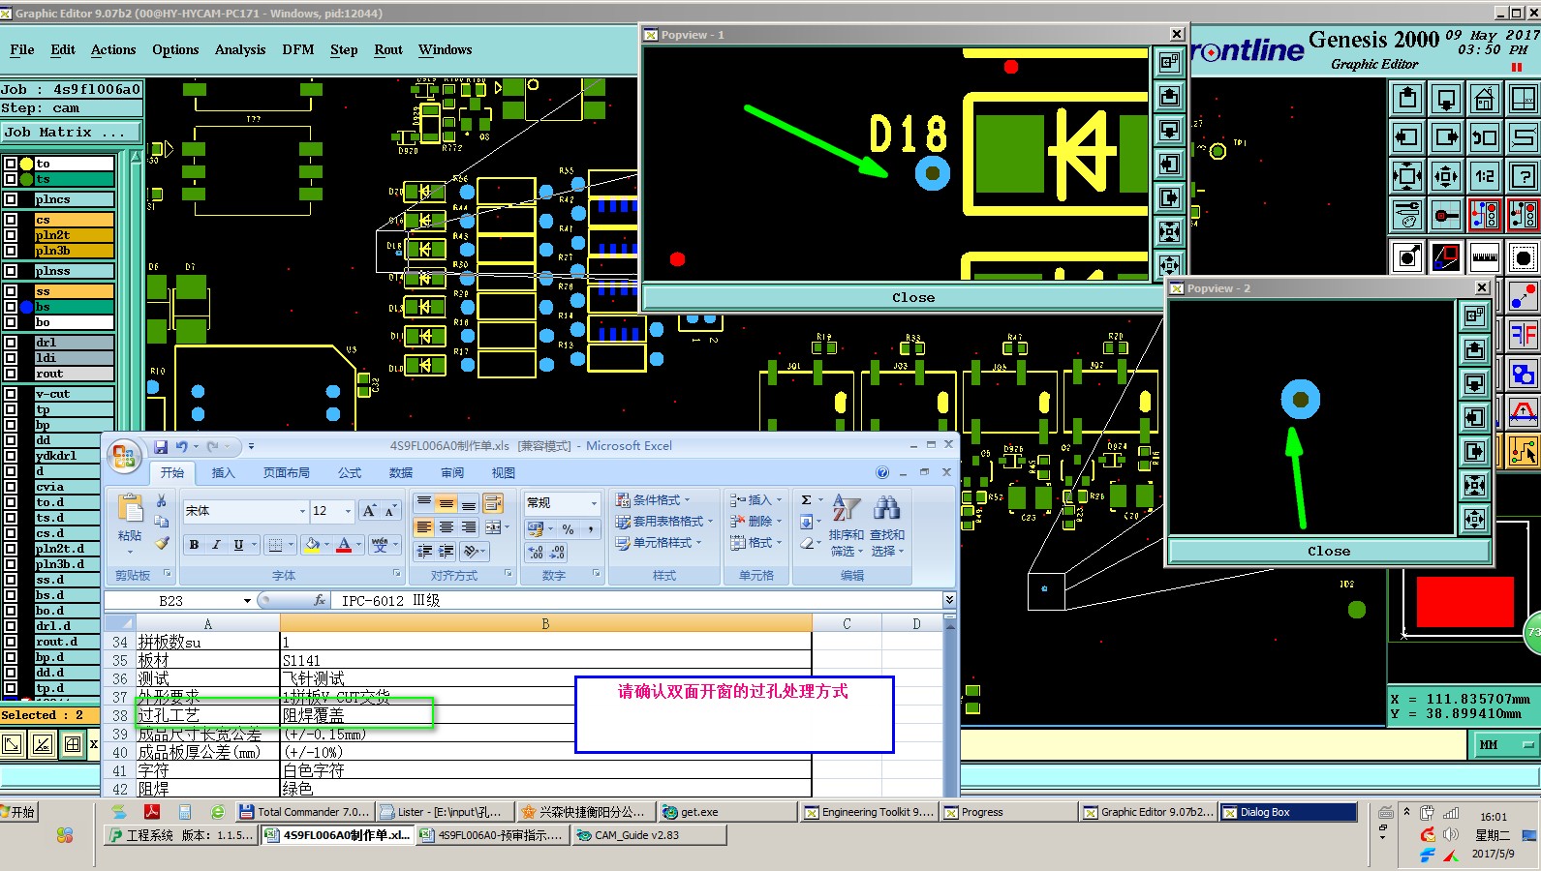Select Excel cell B38

(x=545, y=715)
